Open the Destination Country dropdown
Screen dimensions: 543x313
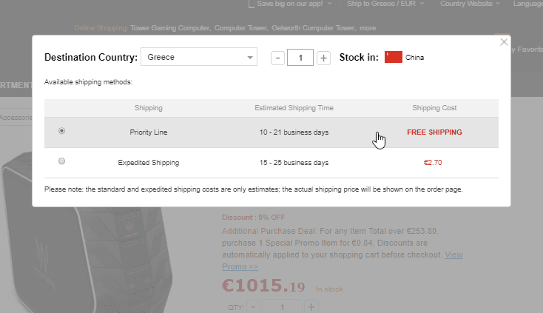[x=199, y=57]
